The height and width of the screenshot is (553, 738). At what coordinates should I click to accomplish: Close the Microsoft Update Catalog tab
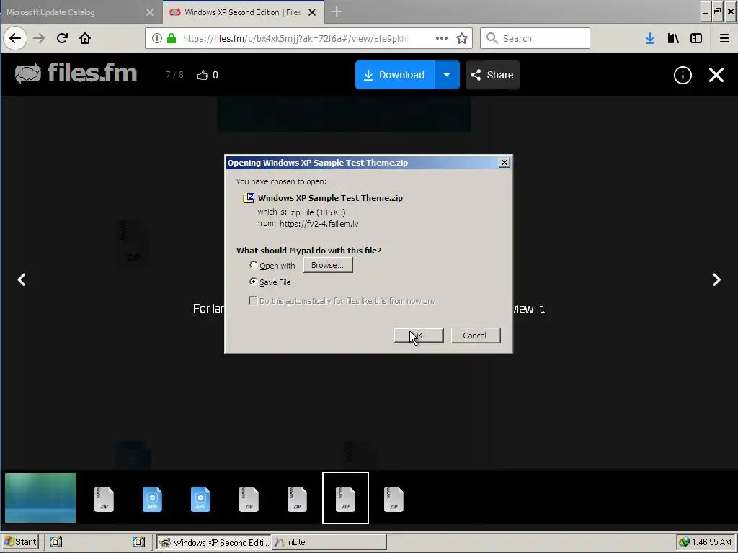[x=150, y=12]
